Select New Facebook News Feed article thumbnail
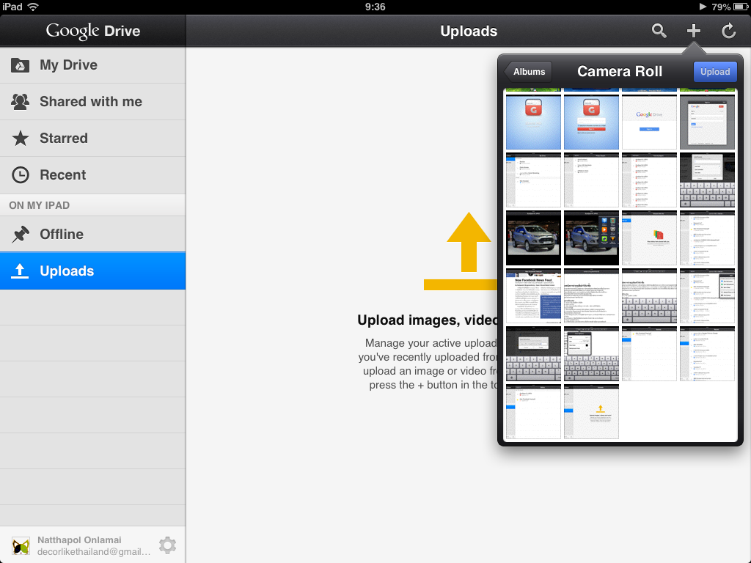This screenshot has width=751, height=563. tap(533, 296)
